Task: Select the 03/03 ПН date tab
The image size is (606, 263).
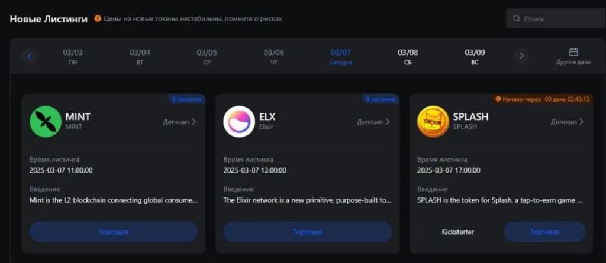Action: pyautogui.click(x=73, y=56)
